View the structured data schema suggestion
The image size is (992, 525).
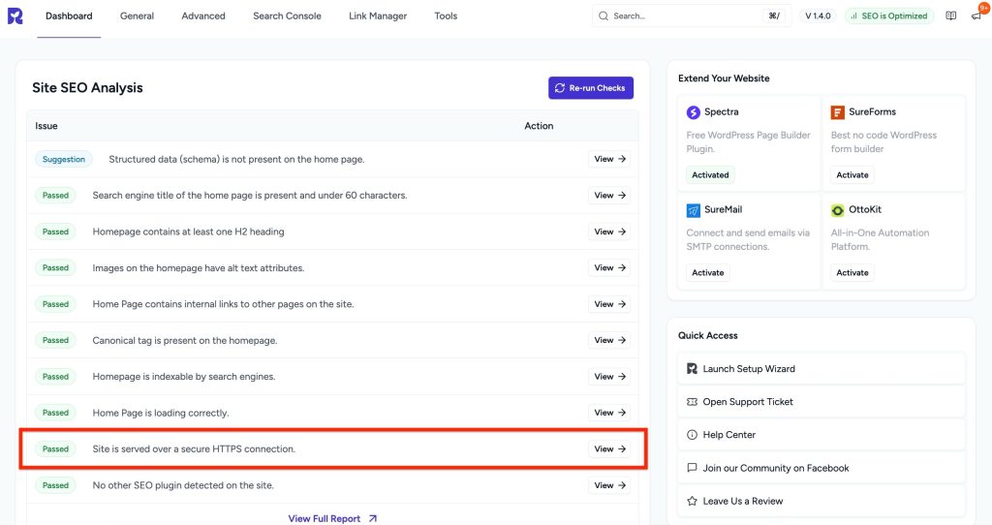tap(609, 159)
